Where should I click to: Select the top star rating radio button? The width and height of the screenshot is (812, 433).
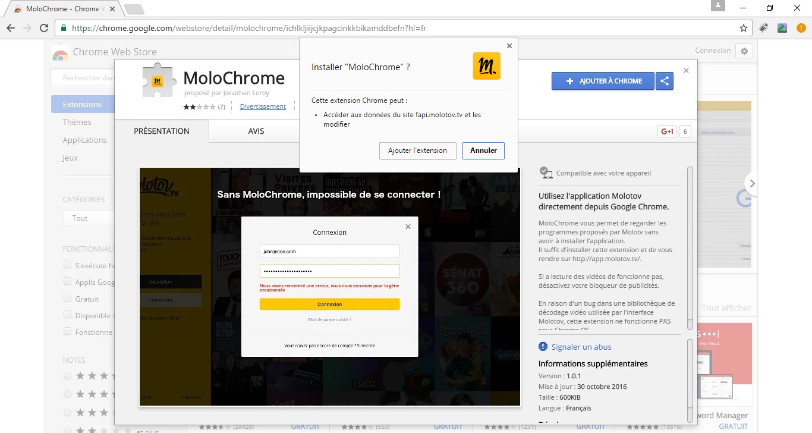tap(68, 376)
